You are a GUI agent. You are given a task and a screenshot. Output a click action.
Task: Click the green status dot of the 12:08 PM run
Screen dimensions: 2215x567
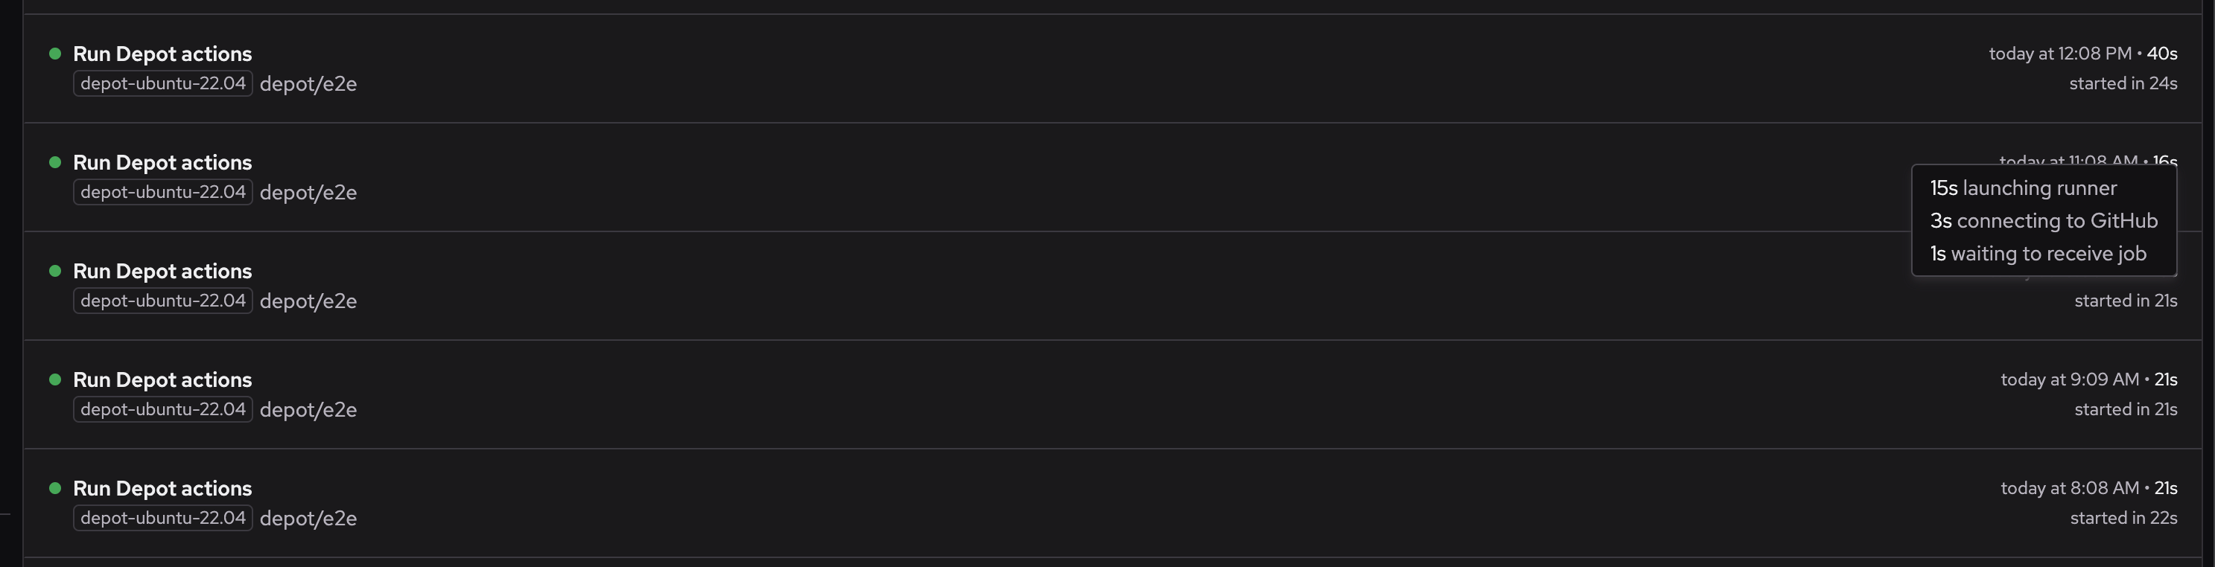click(55, 54)
